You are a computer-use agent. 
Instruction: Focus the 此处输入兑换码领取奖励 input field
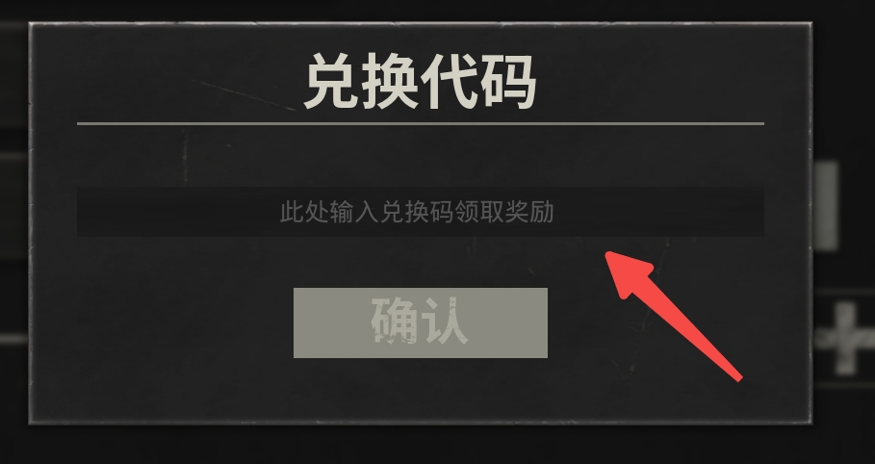421,212
